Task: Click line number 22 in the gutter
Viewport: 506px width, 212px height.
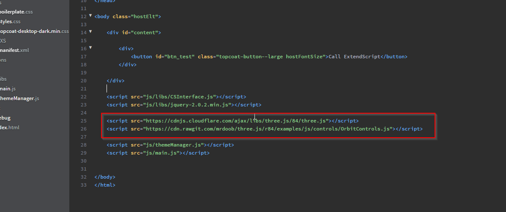Action: [83, 97]
